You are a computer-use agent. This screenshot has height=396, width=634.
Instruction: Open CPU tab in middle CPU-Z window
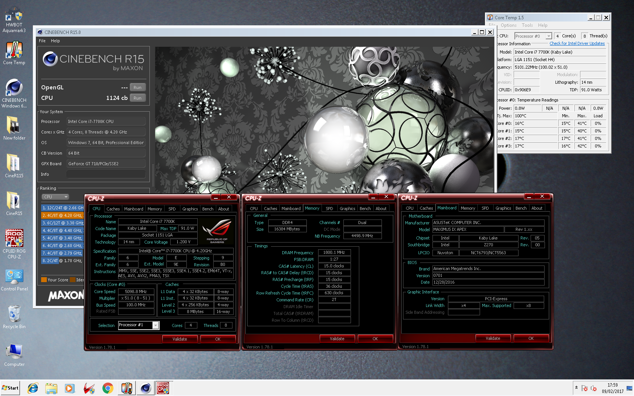(x=254, y=209)
